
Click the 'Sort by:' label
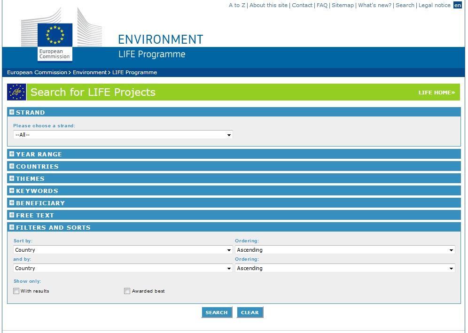23,241
